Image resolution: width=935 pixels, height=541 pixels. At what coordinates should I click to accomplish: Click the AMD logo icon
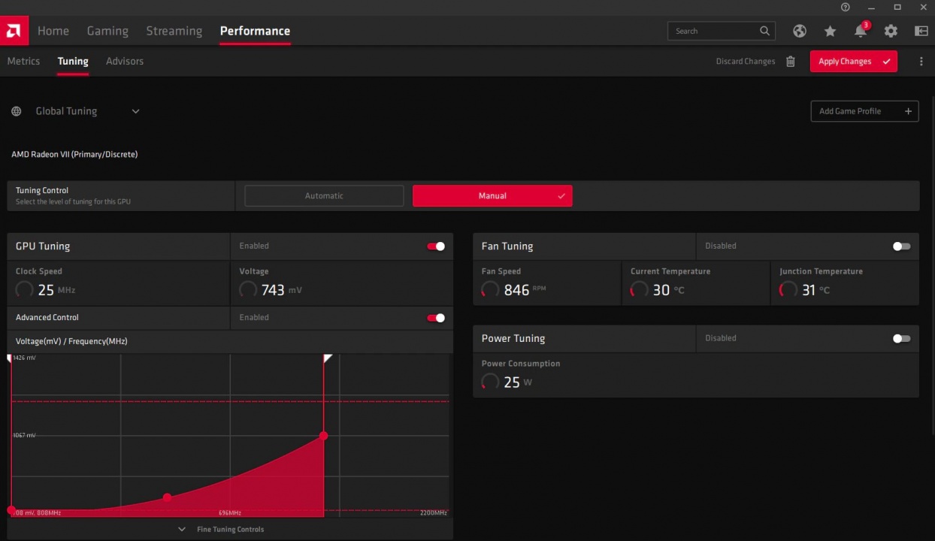[14, 31]
